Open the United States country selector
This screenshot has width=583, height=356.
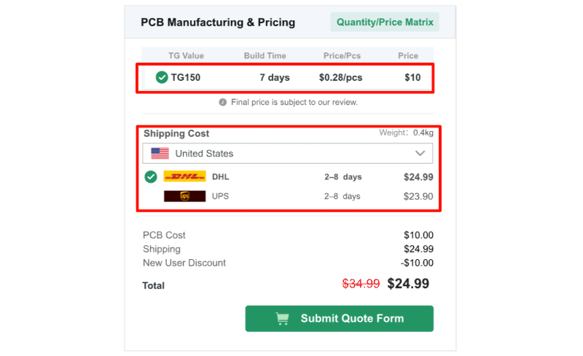287,154
